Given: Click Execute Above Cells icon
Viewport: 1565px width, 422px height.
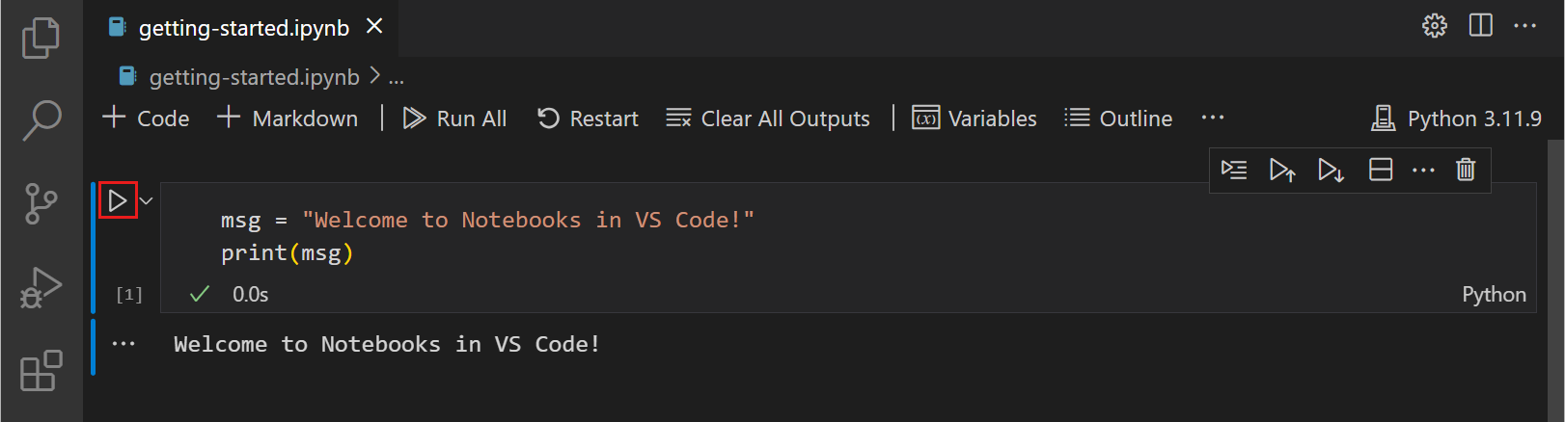Looking at the screenshot, I should [1281, 170].
